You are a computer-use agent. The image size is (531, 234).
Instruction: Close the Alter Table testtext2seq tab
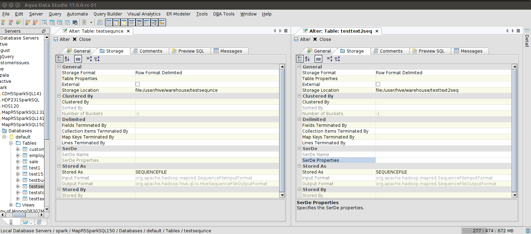coord(377,31)
